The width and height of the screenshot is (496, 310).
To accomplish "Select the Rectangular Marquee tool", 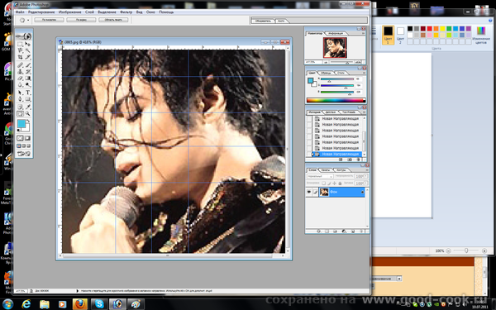I will pyautogui.click(x=20, y=44).
